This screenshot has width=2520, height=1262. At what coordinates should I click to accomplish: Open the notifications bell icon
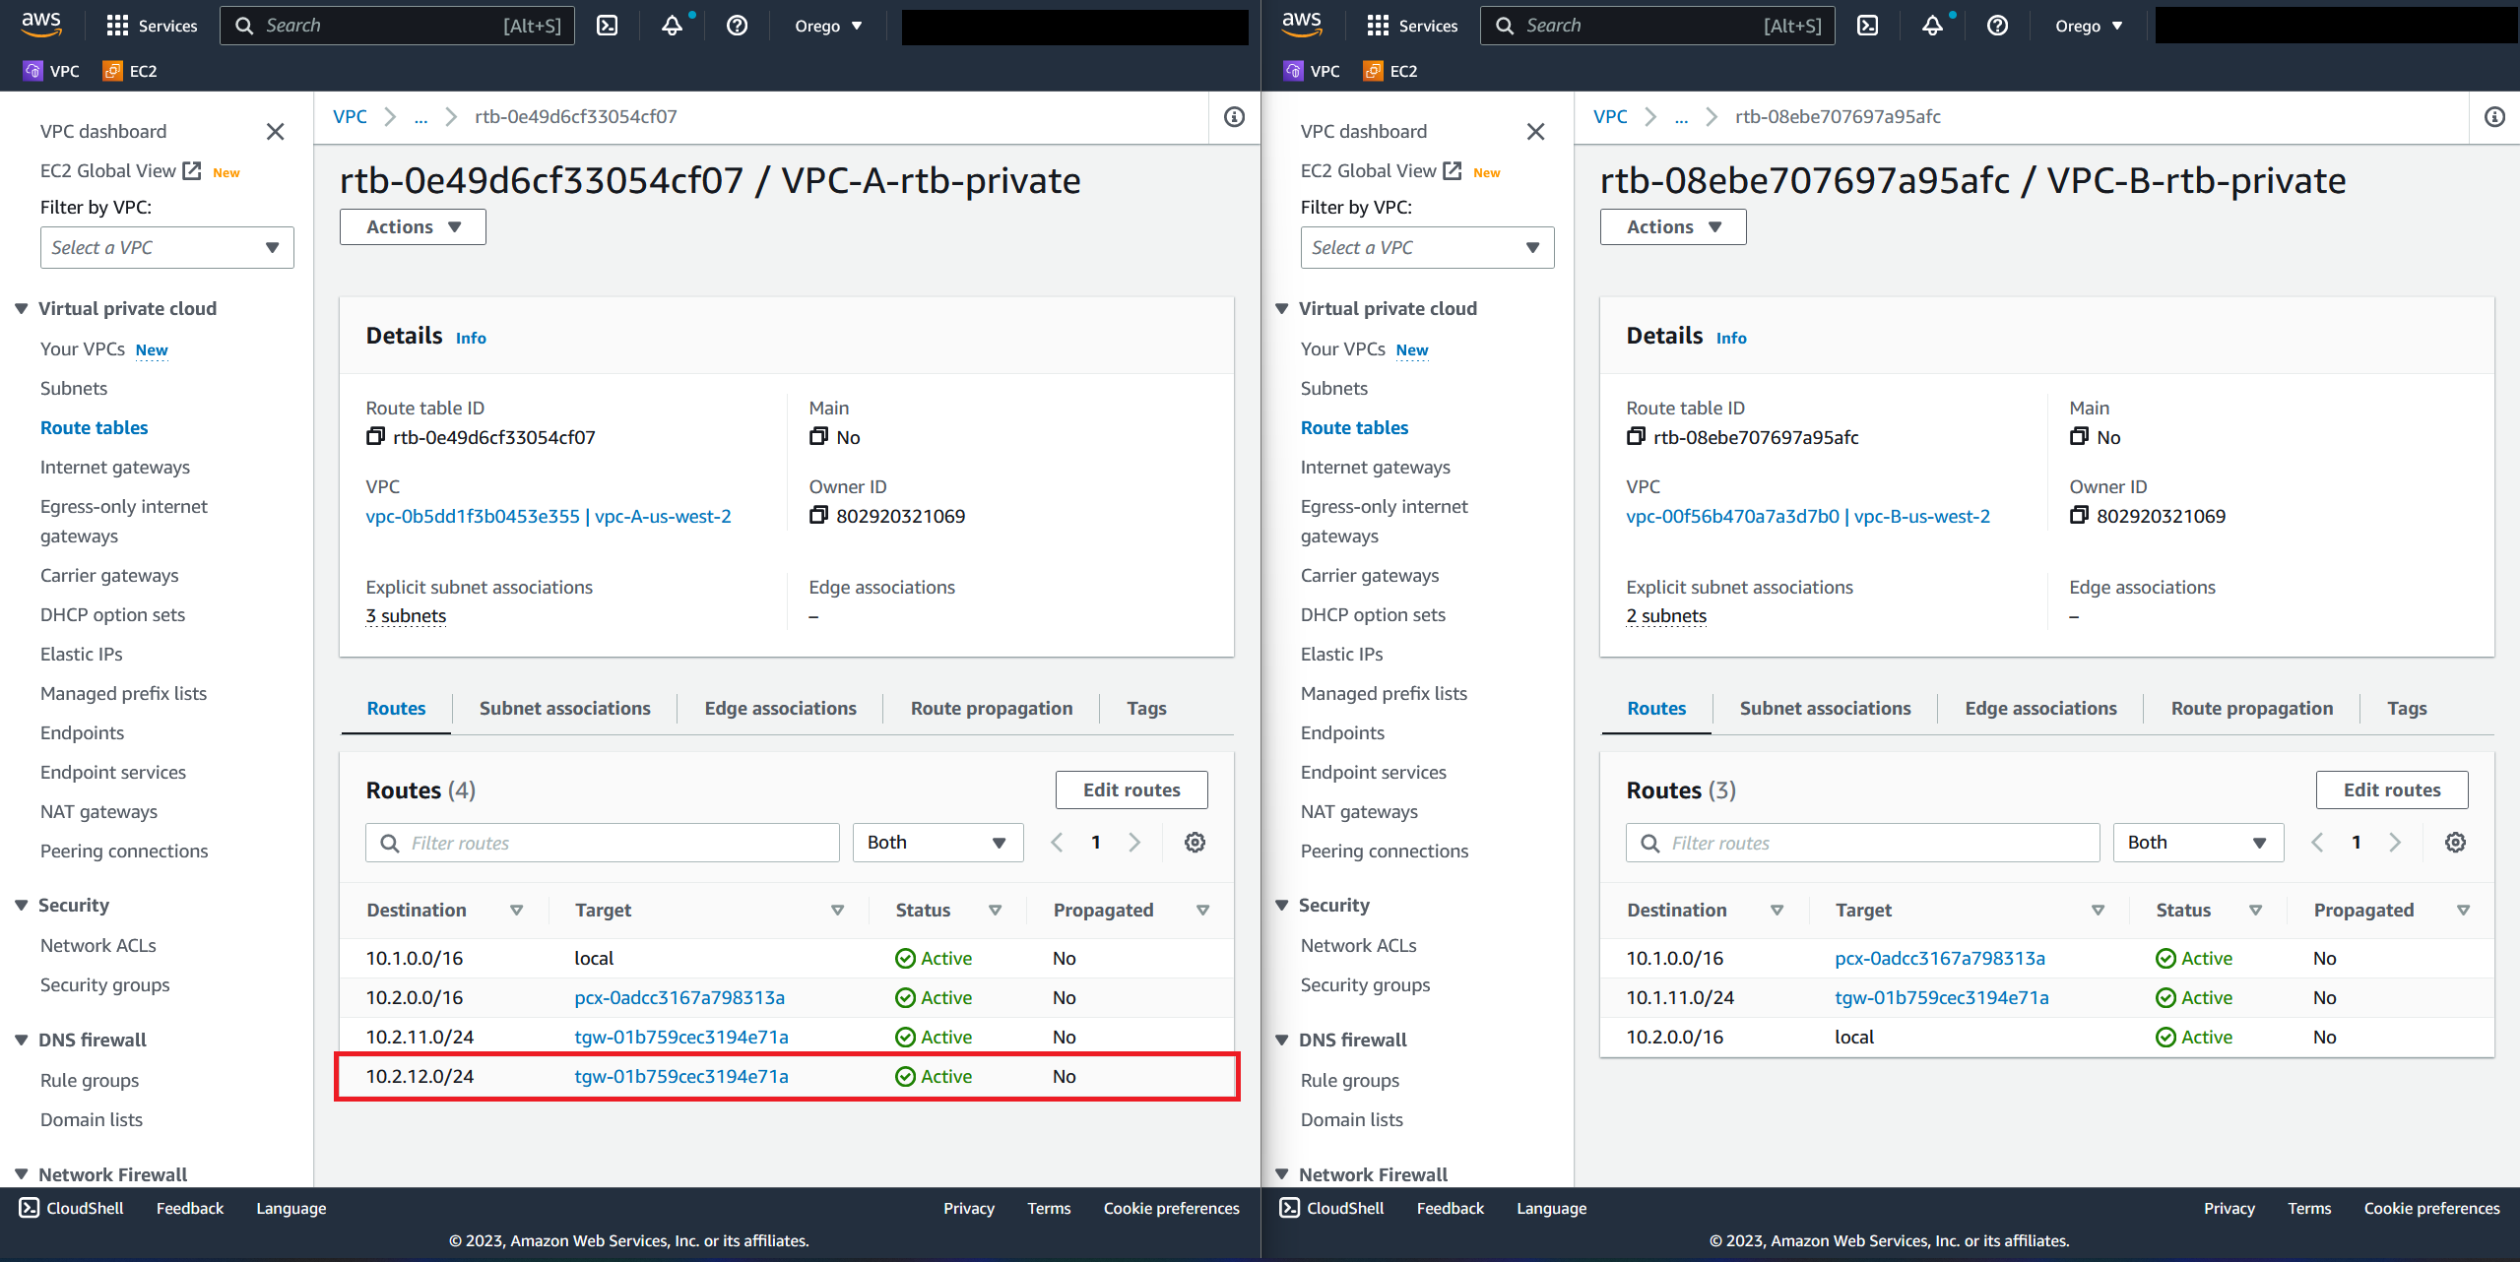pos(671,25)
